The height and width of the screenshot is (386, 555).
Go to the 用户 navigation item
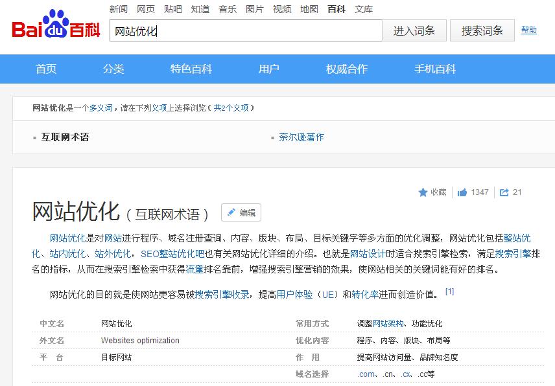click(x=269, y=69)
